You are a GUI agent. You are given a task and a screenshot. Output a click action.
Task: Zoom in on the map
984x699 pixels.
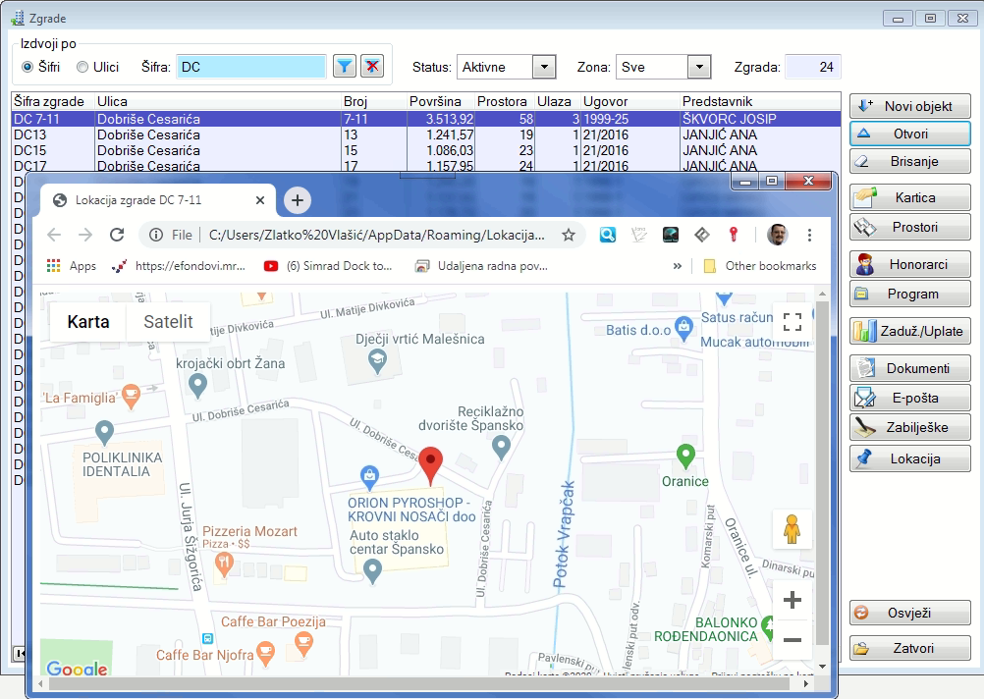(x=792, y=600)
